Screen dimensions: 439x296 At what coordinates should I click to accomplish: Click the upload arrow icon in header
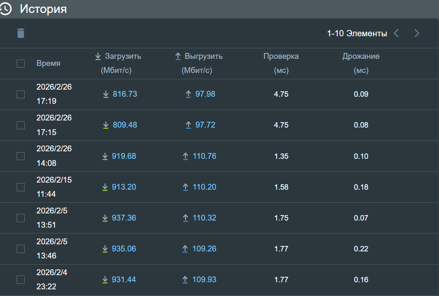coord(178,56)
